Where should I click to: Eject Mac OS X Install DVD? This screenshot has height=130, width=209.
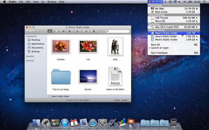(197, 27)
